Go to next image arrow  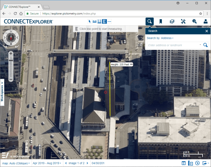(x=87, y=163)
